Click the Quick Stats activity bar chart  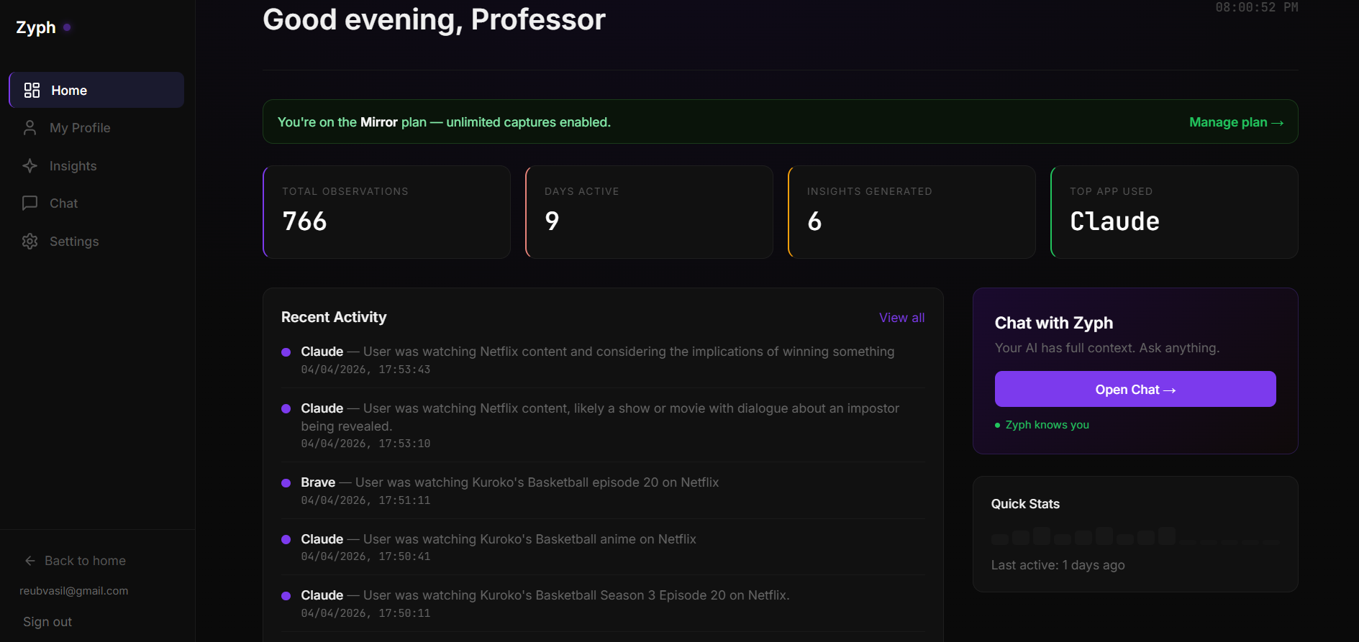(1135, 536)
